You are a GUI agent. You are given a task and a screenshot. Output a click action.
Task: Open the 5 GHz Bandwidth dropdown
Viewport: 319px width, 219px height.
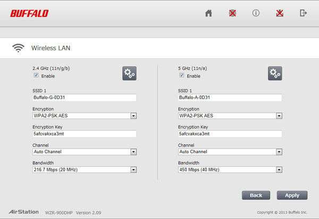[x=230, y=170]
